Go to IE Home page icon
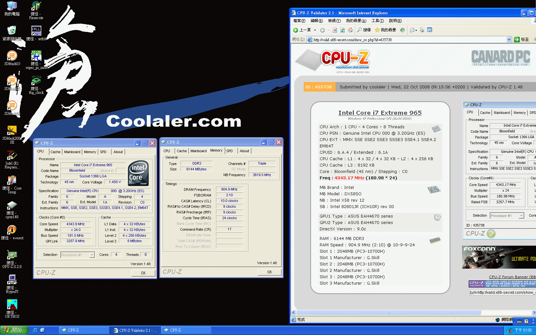The image size is (536, 335). pos(350,30)
